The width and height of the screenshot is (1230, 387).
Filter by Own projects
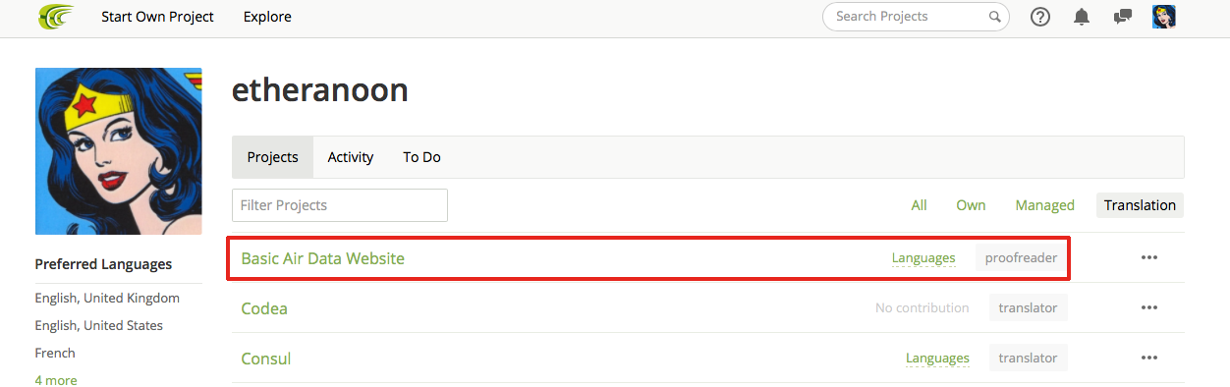tap(971, 205)
